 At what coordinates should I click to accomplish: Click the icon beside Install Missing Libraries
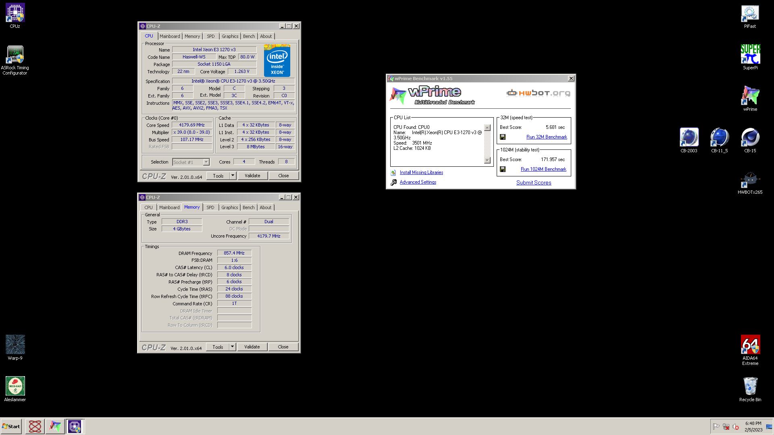(x=393, y=172)
